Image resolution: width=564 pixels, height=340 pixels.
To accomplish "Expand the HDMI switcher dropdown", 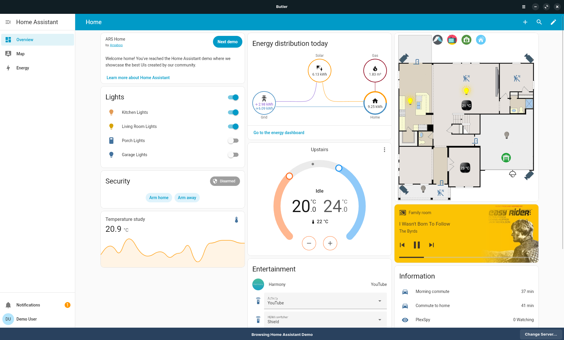I will click(325, 320).
